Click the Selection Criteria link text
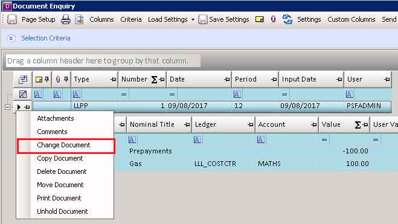This screenshot has height=224, width=398. [46, 38]
